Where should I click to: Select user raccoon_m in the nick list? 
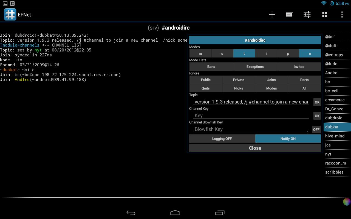[337, 163]
